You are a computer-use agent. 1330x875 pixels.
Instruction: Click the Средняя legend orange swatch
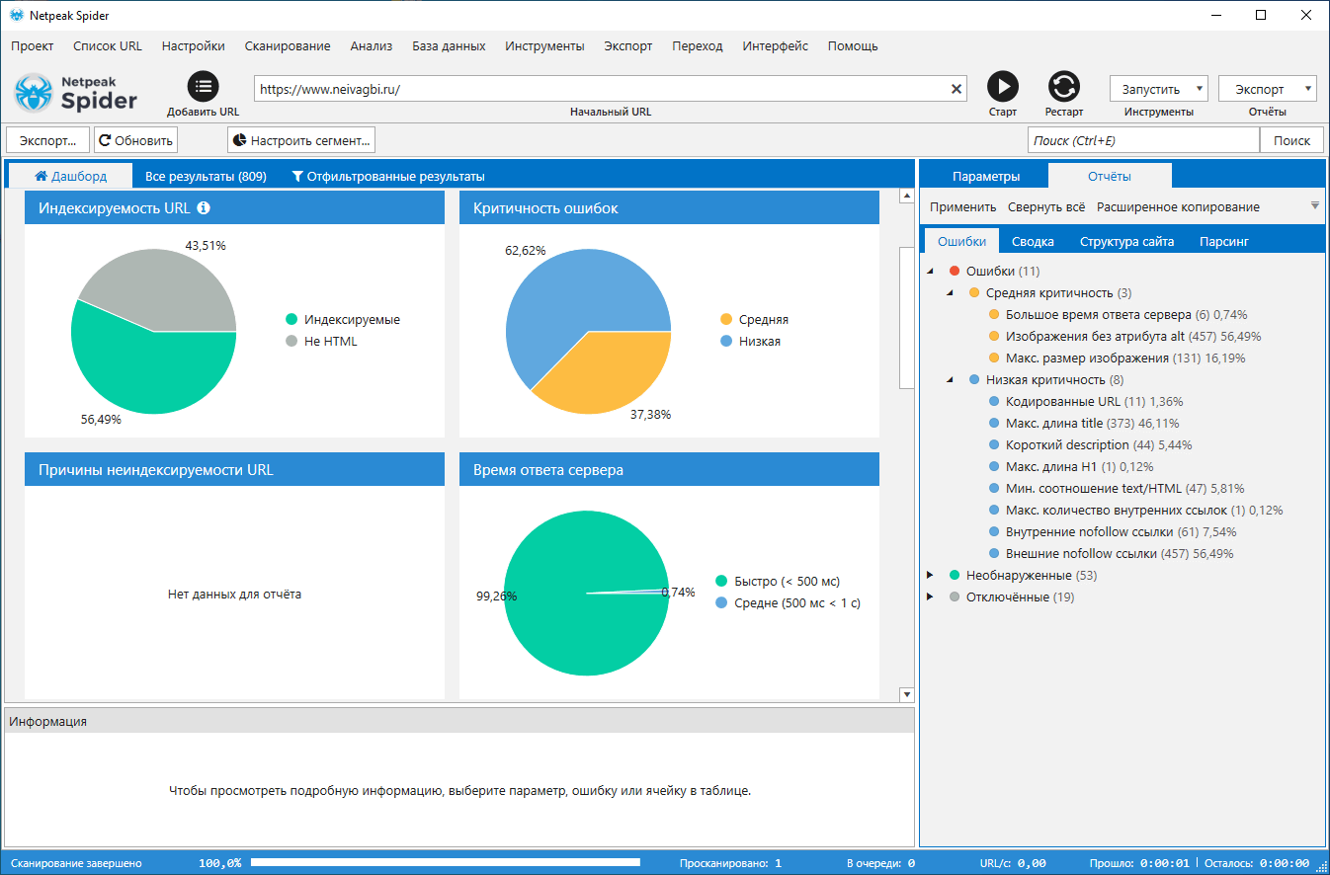726,320
